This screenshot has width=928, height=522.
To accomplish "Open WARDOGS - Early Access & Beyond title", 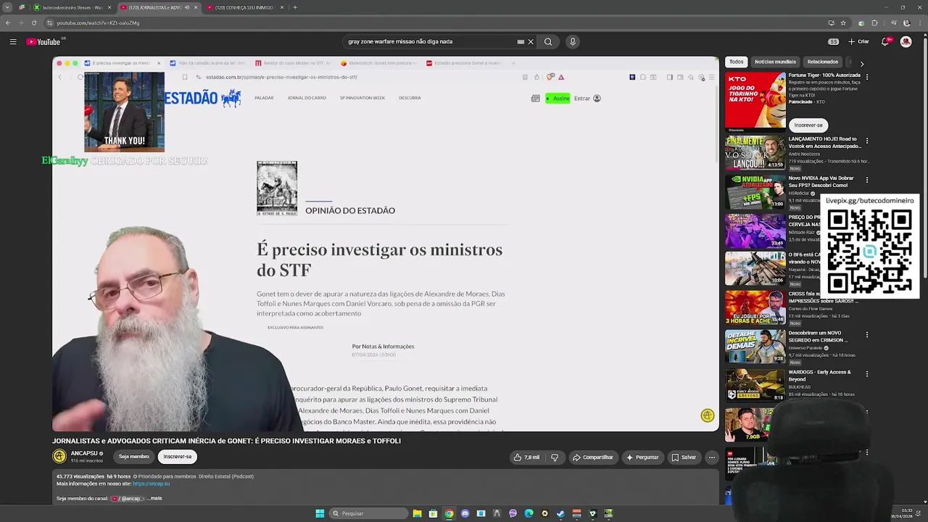I will [x=819, y=376].
